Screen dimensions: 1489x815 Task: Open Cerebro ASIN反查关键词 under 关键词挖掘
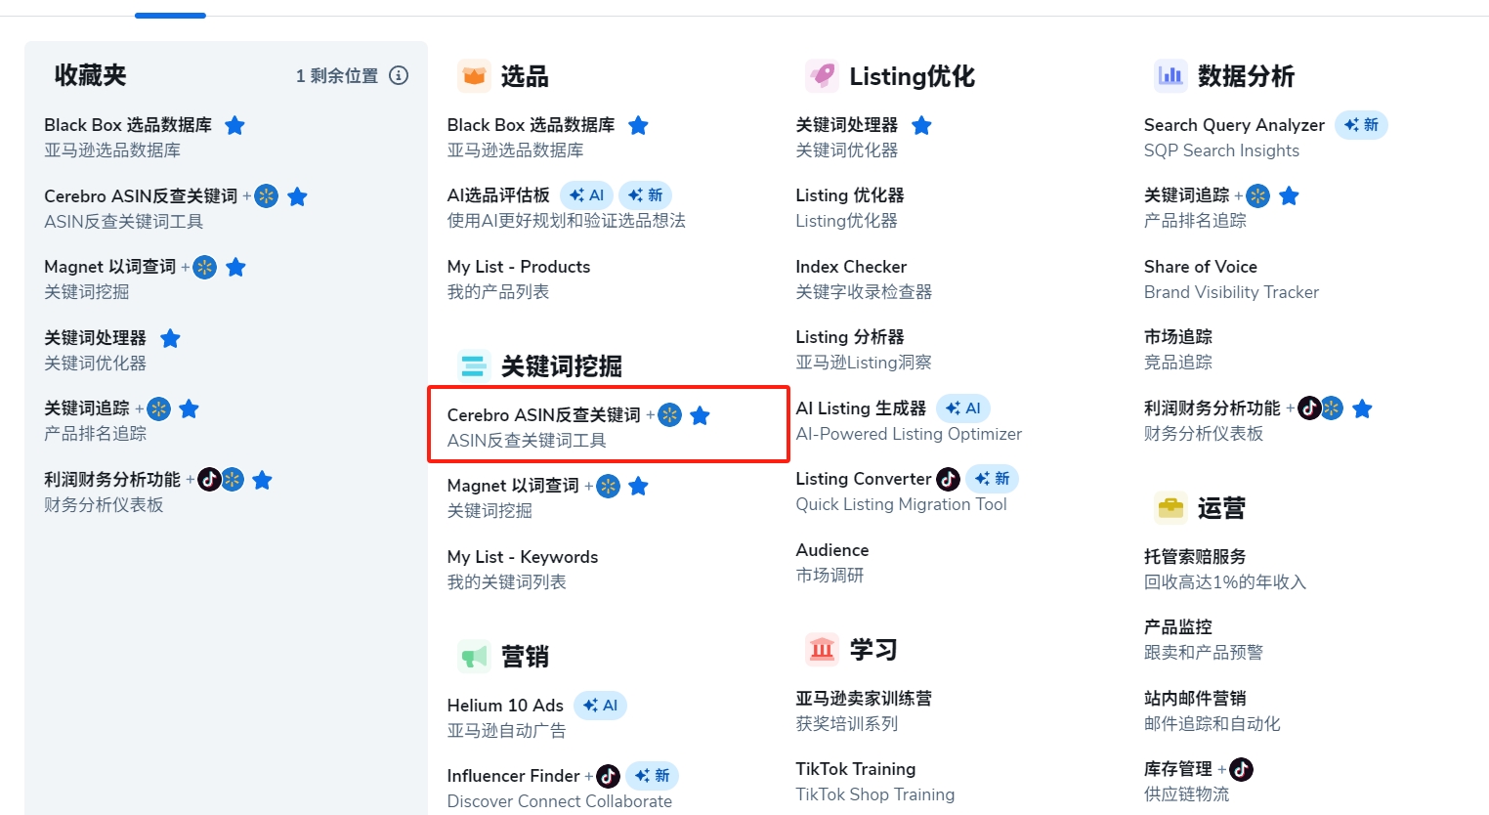pos(544,415)
